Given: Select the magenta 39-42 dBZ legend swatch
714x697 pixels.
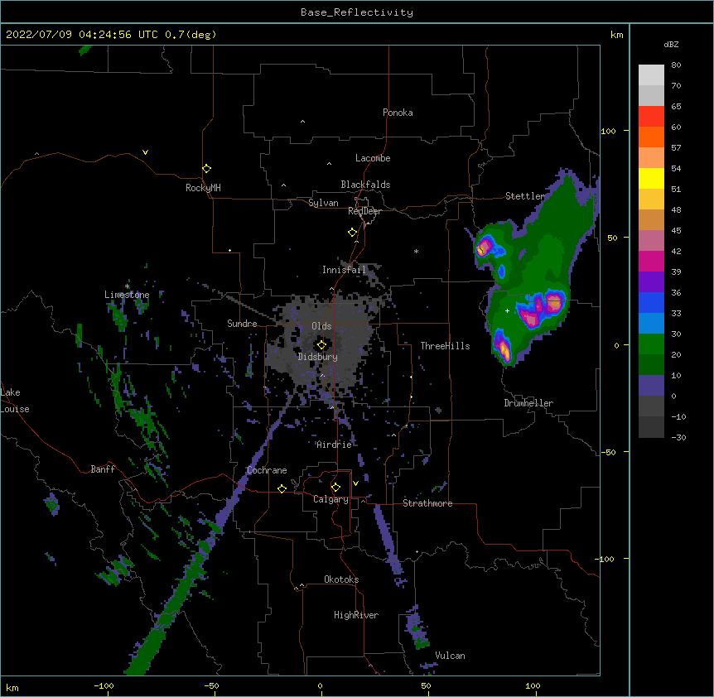Looking at the screenshot, I should [x=651, y=261].
